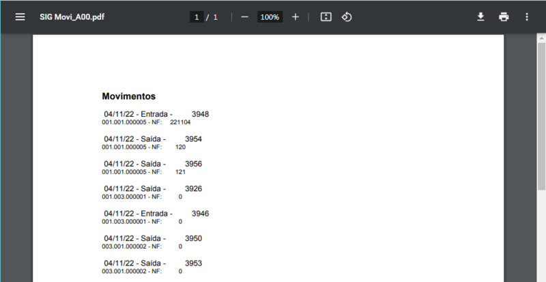Rotate the document counterclockwise
Image resolution: width=546 pixels, height=282 pixels.
click(347, 17)
